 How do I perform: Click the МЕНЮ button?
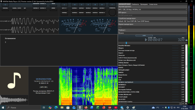tap(53, 5)
